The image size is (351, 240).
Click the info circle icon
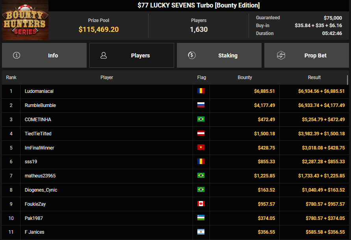(17, 55)
